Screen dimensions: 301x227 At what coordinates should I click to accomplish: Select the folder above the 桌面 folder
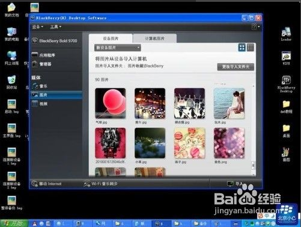pyautogui.click(x=286, y=107)
